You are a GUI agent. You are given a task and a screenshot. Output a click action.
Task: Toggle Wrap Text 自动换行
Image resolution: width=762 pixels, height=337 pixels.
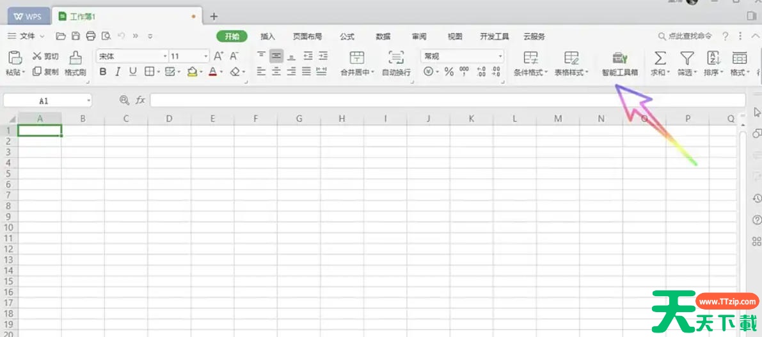tap(397, 64)
